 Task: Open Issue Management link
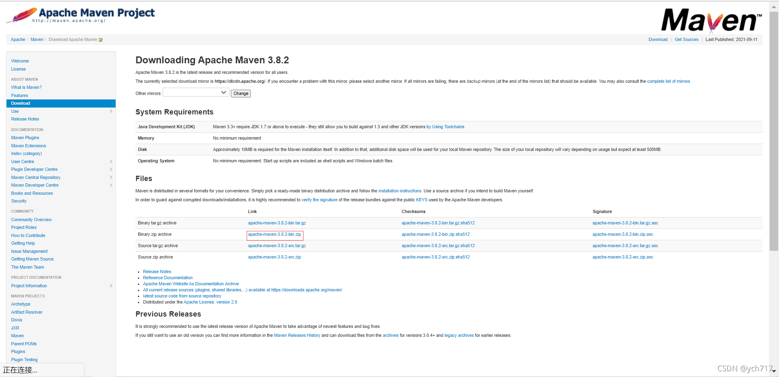[29, 251]
